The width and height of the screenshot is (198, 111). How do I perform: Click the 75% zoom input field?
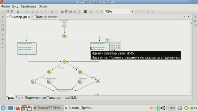117,11
